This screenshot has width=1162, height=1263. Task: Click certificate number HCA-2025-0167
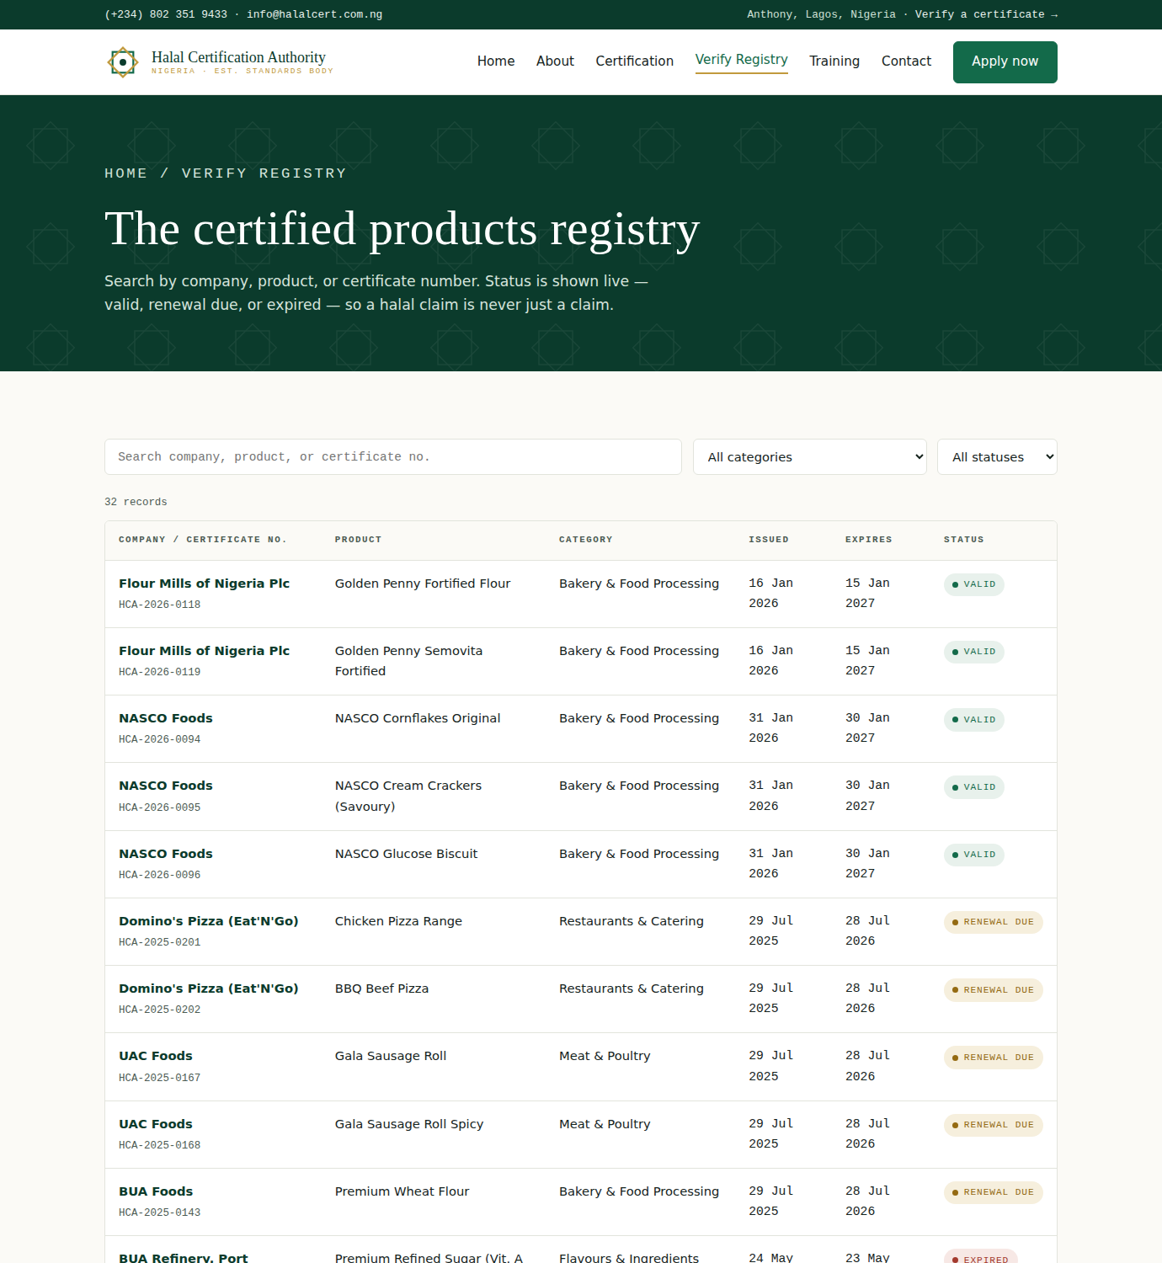160,1078
